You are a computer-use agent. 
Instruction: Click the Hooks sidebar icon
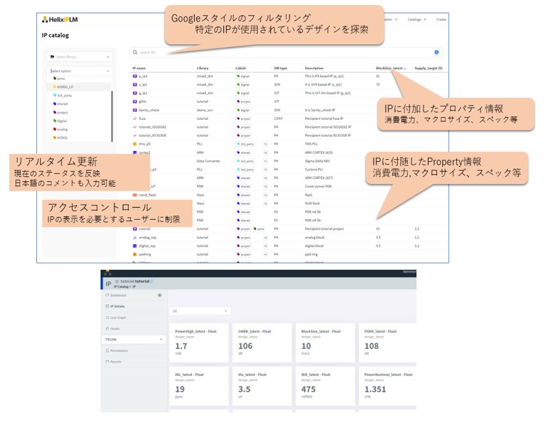point(107,328)
